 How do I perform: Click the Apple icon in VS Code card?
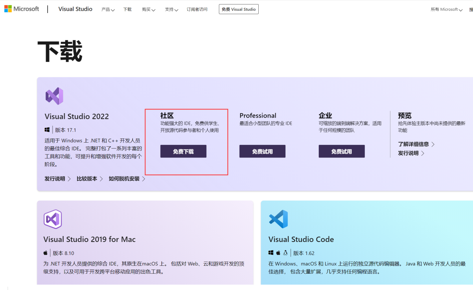(278, 253)
